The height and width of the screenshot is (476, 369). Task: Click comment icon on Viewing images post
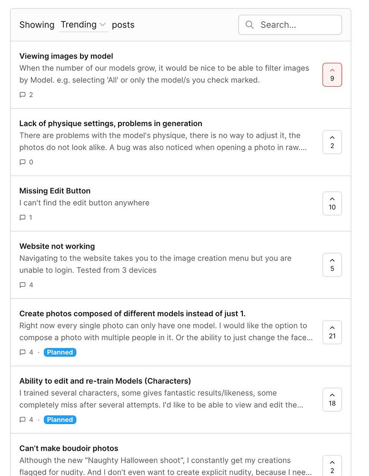22,95
